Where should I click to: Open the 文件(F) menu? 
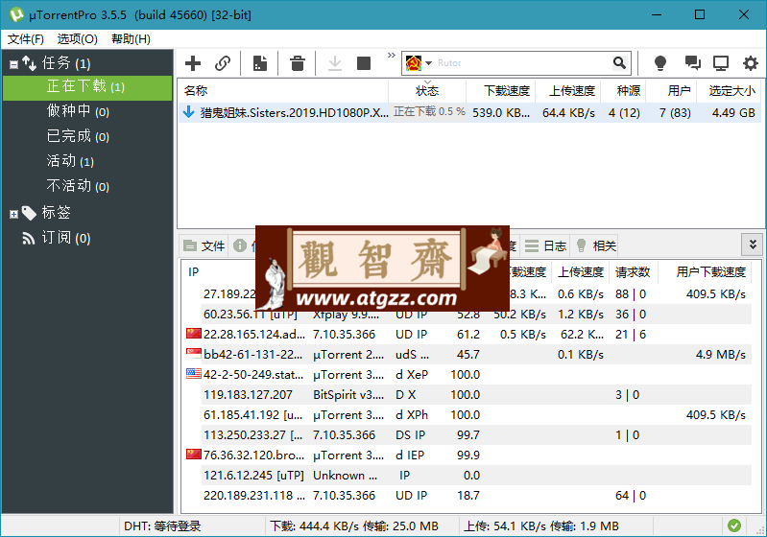click(x=25, y=39)
